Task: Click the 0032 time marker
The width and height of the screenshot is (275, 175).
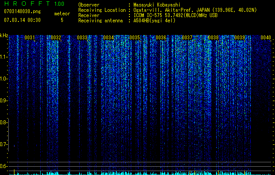Action: pyautogui.click(x=56, y=38)
